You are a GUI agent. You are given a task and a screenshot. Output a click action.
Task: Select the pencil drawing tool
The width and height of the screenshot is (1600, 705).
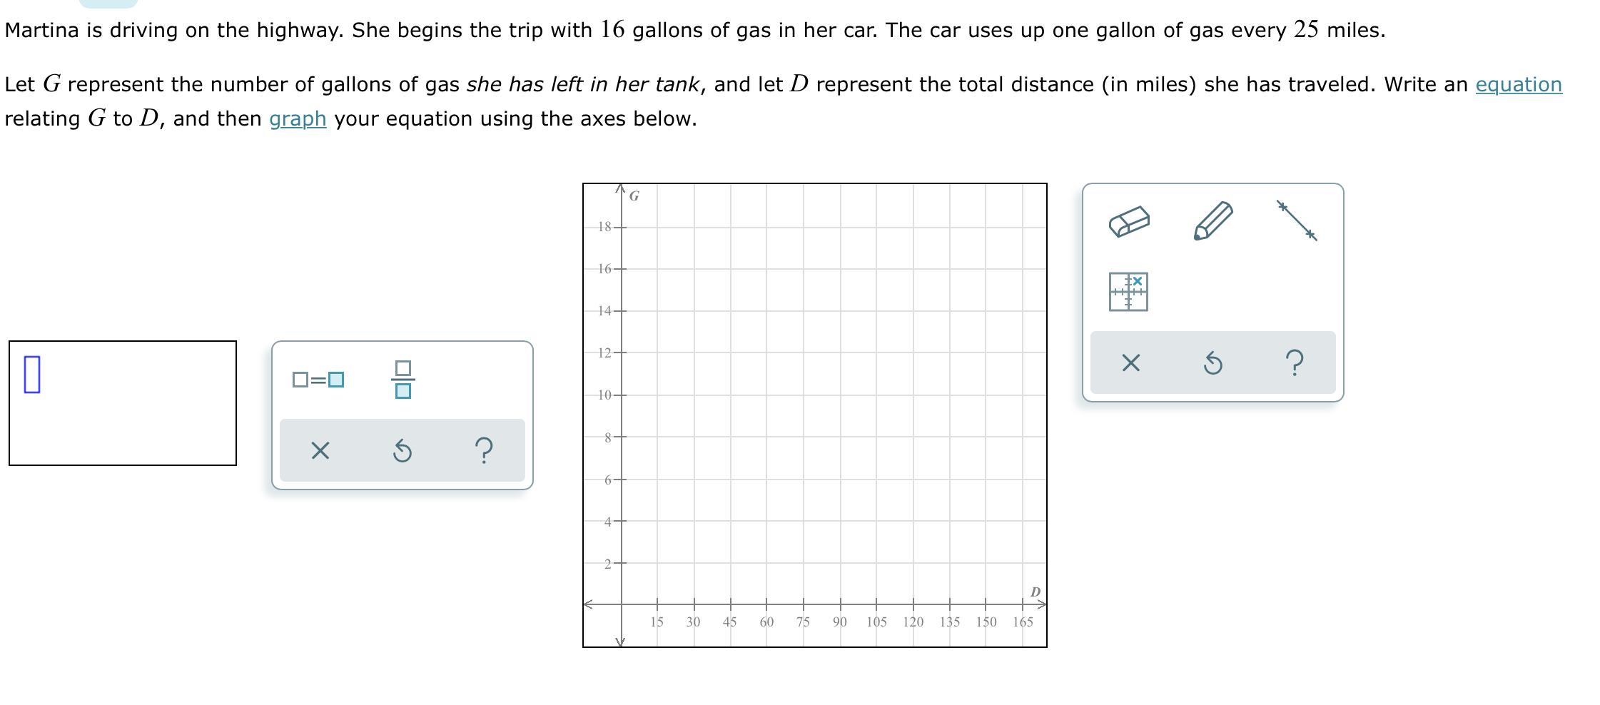click(x=1213, y=220)
